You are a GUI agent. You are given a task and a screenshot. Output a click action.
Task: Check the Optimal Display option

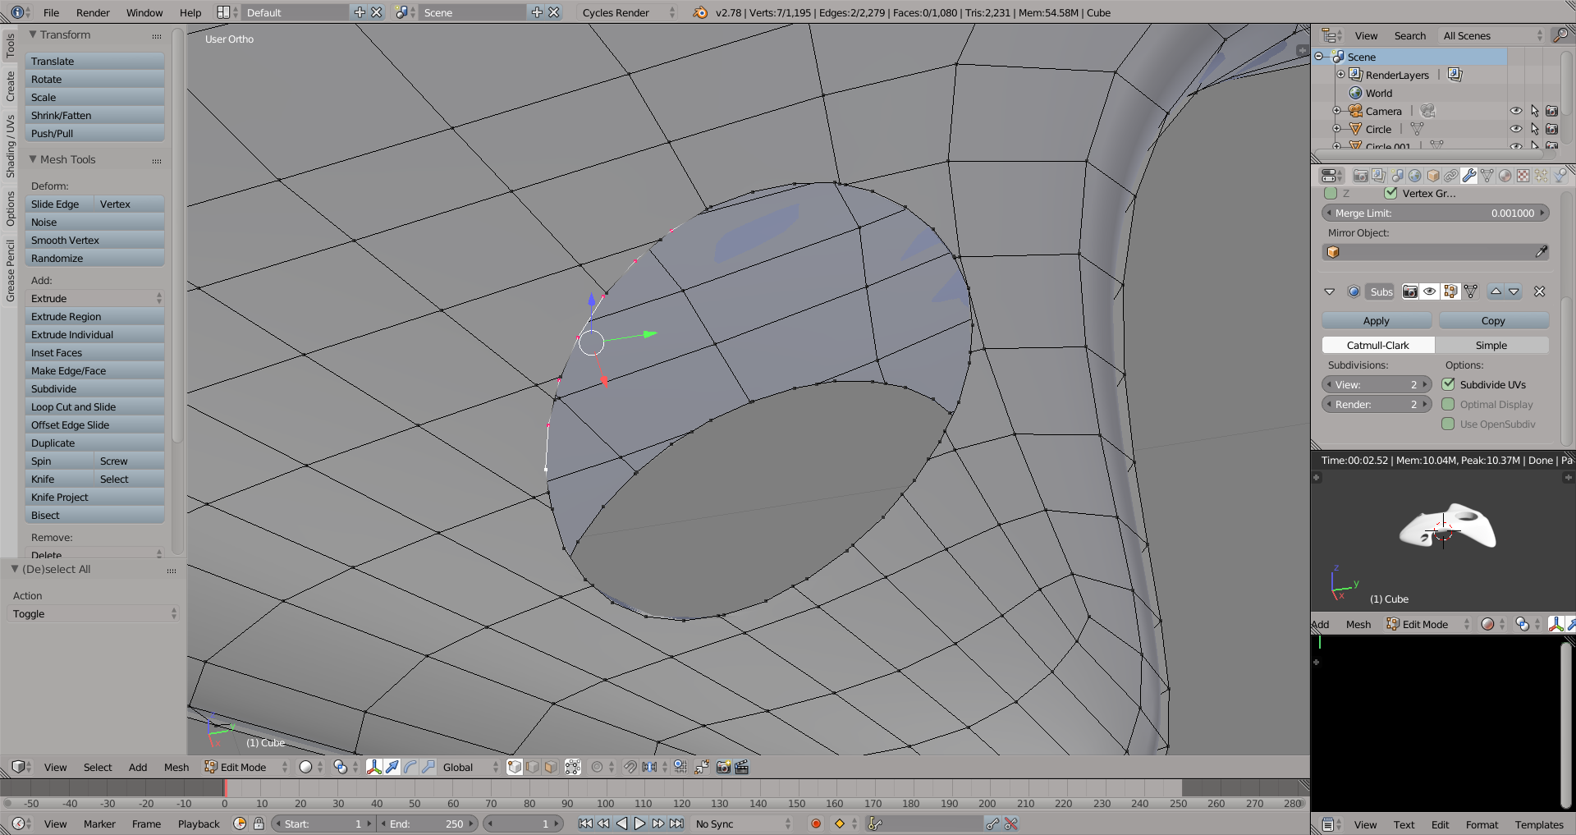1449,404
